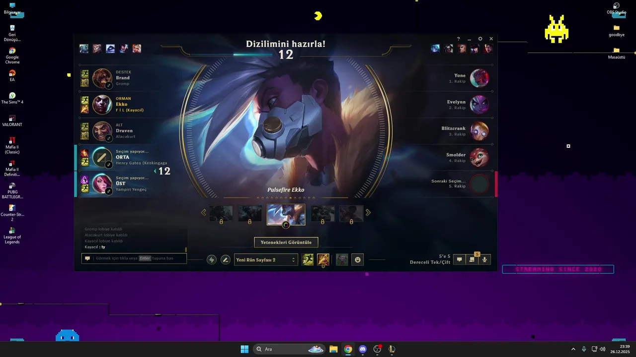The width and height of the screenshot is (636, 357).
Task: Change the Flash summoner spell beside rune dropdown
Action: tap(308, 259)
